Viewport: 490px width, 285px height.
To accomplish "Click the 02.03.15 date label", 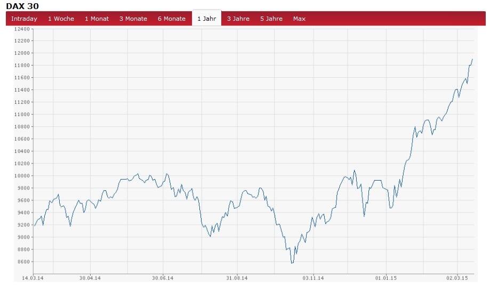I will pos(457,278).
